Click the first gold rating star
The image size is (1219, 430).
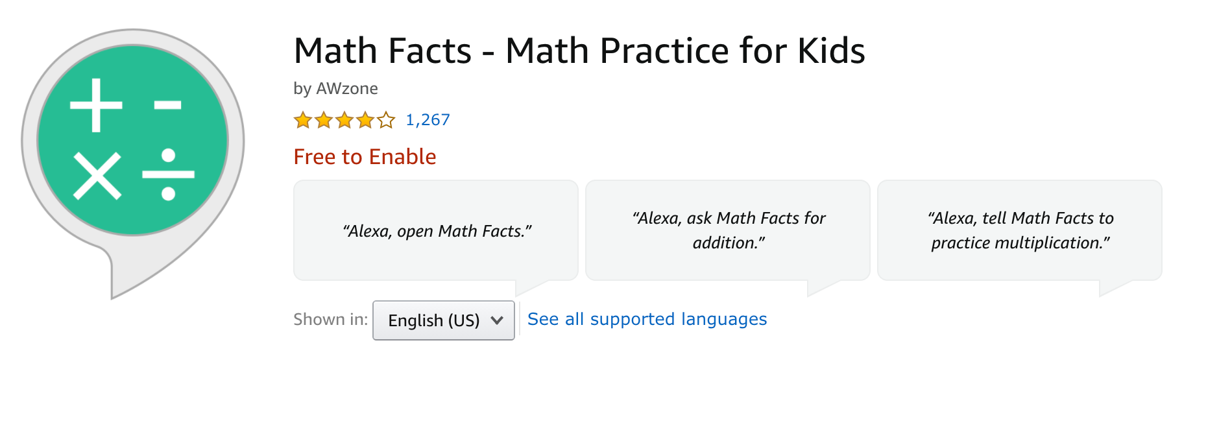click(302, 120)
